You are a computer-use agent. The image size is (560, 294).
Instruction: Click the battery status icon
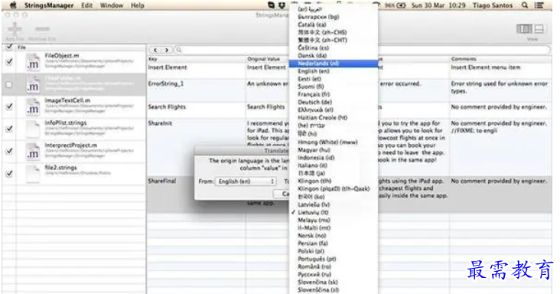tap(401, 5)
